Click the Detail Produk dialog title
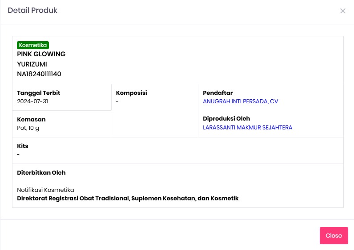 pos(32,10)
